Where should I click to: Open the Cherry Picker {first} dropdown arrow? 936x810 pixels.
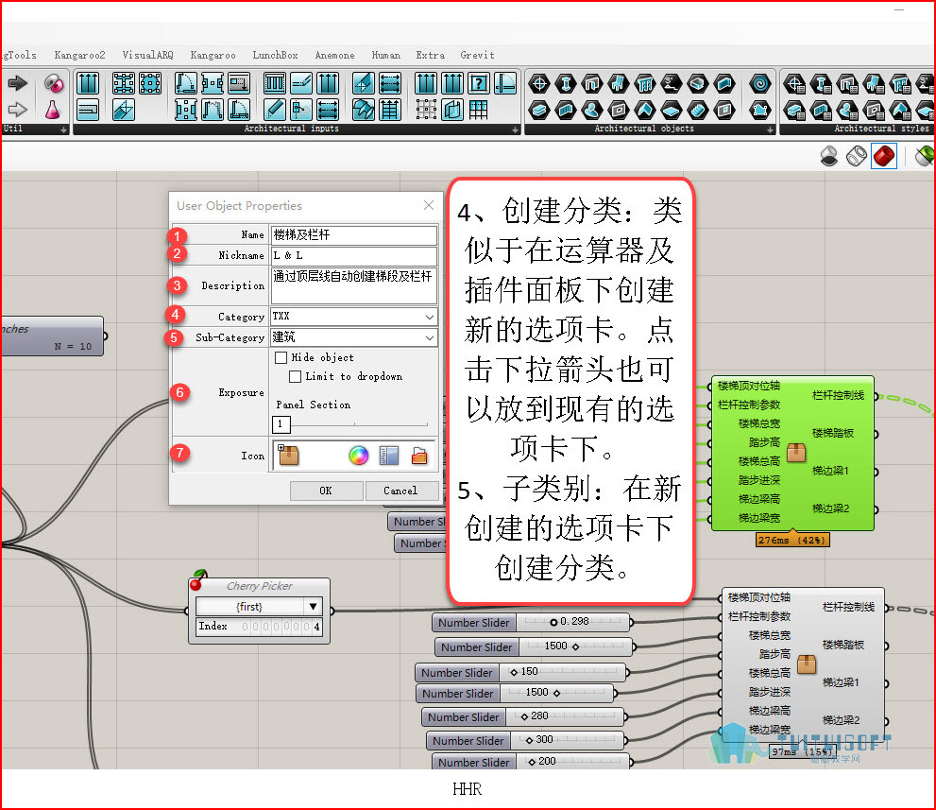tap(314, 606)
